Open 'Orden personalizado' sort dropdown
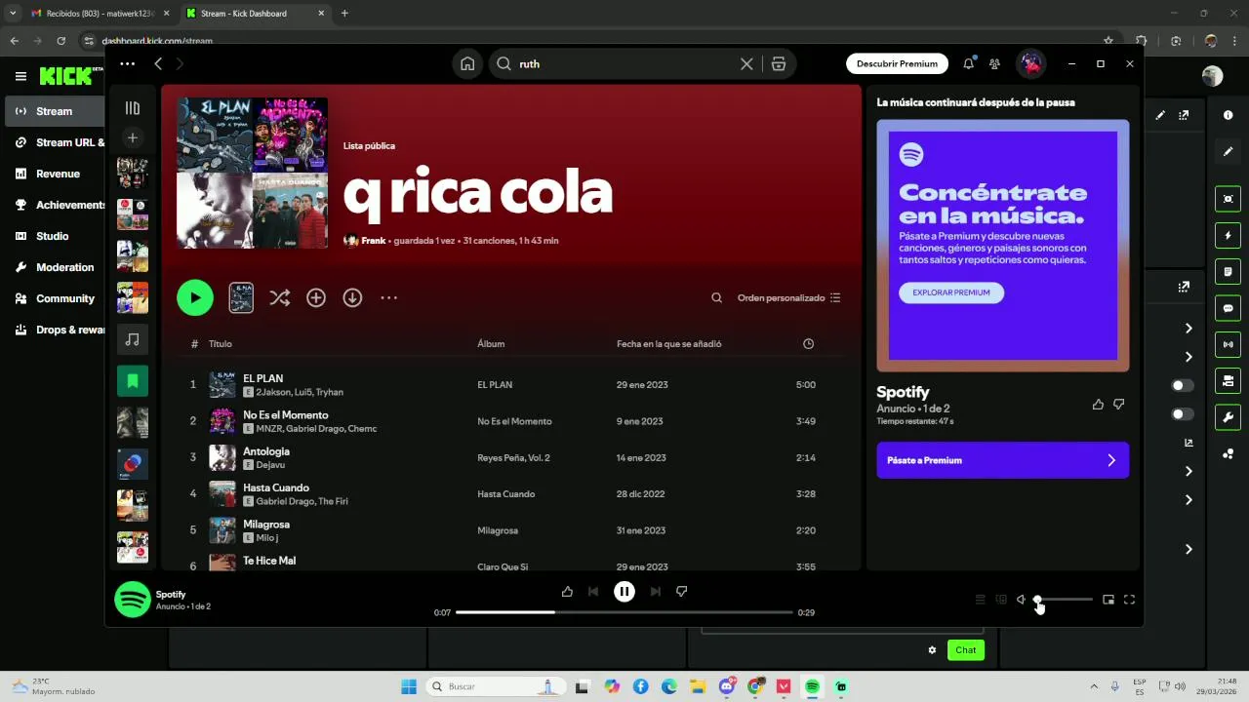 coord(788,297)
